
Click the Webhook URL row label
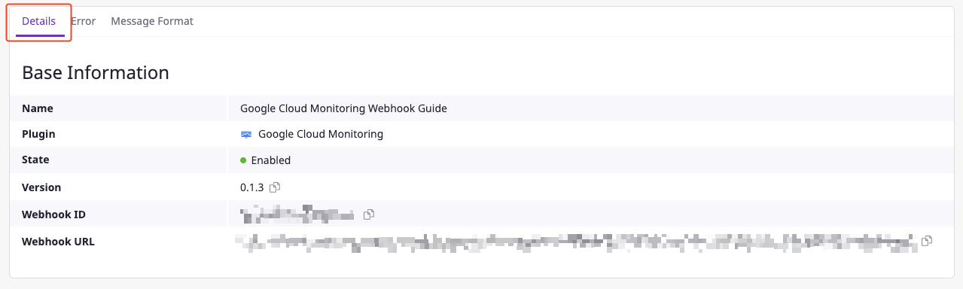coord(58,242)
